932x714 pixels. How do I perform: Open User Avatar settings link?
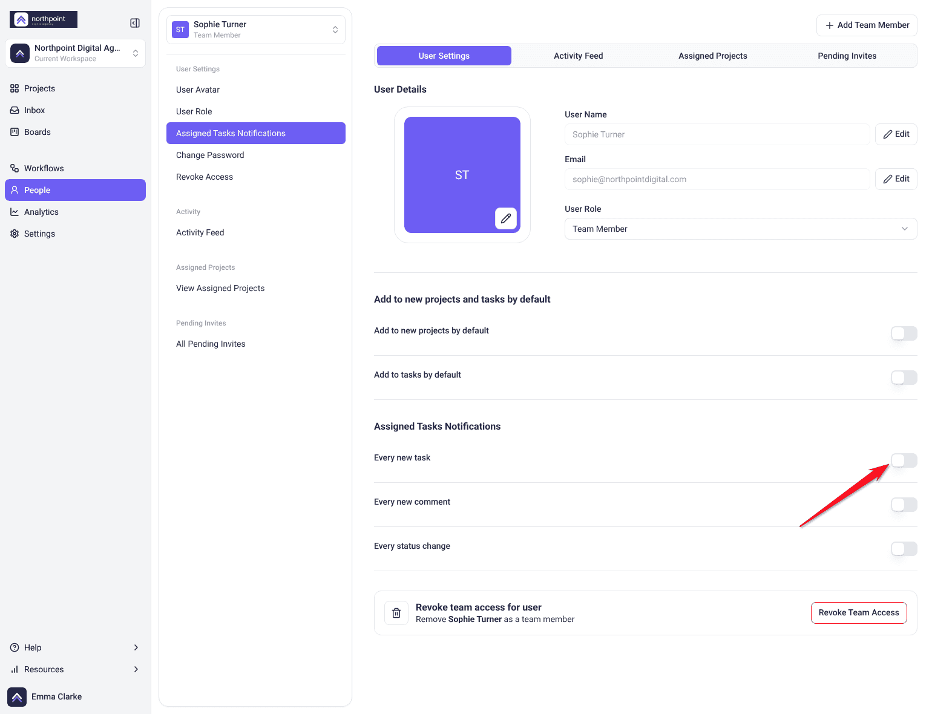click(256, 90)
